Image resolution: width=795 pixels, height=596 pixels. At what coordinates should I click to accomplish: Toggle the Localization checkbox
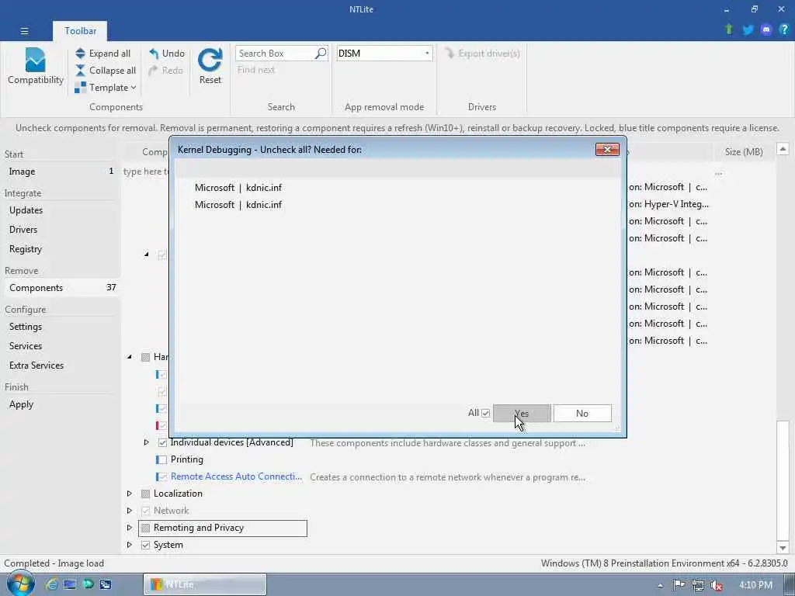coord(145,494)
